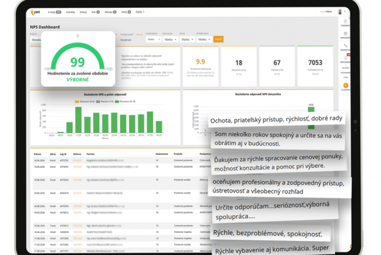The height and width of the screenshot is (255, 381).
Task: Click the orange Hľadať link
Action: pyautogui.click(x=139, y=35)
